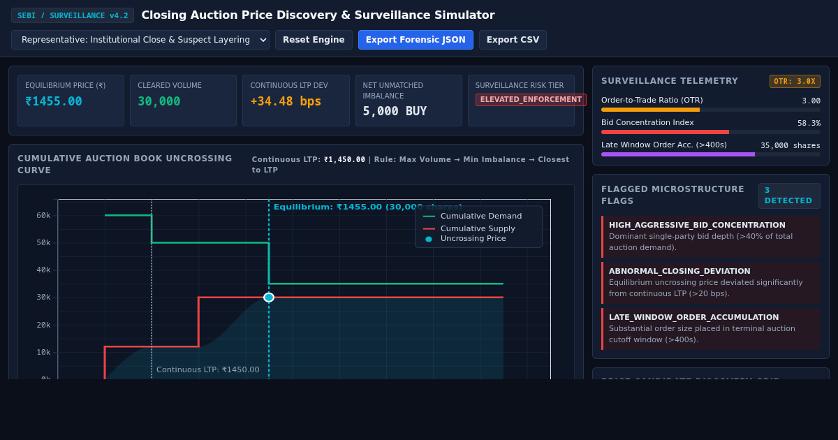Click the Continuous LTP: ₹1450.00 chart label
The height and width of the screenshot is (440, 838).
coord(207,369)
